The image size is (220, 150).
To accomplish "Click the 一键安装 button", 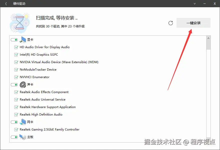I will coord(194,23).
